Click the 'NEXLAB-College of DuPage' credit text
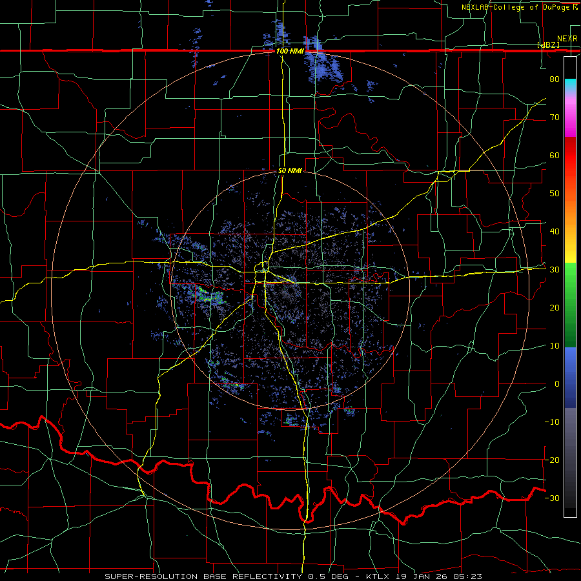581x581 pixels. point(516,7)
